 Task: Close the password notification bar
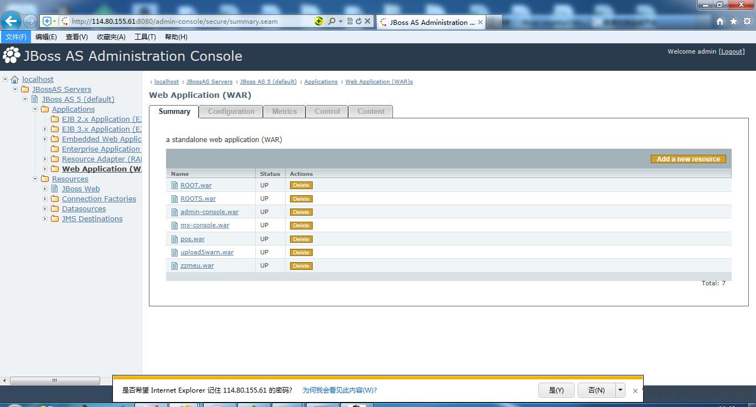pos(635,390)
